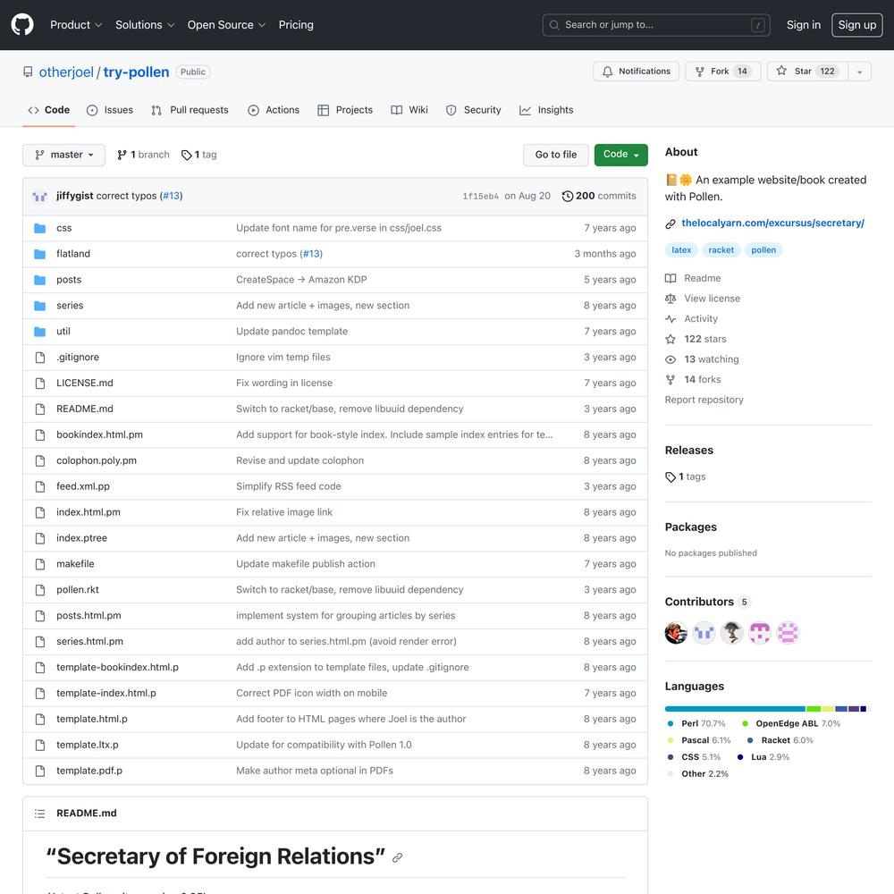Click the heading anchor link icon
Screen dimensions: 894x894
pyautogui.click(x=398, y=857)
